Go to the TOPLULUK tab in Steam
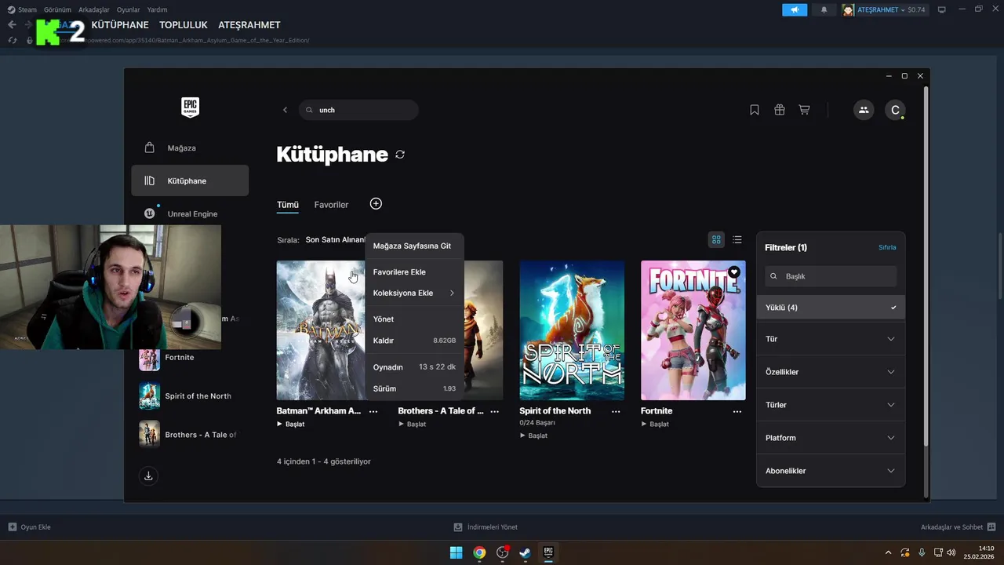Image resolution: width=1004 pixels, height=565 pixels. (x=184, y=25)
